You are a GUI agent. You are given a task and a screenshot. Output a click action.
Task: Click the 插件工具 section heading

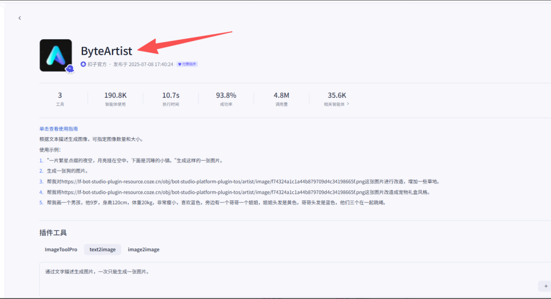coord(53,233)
